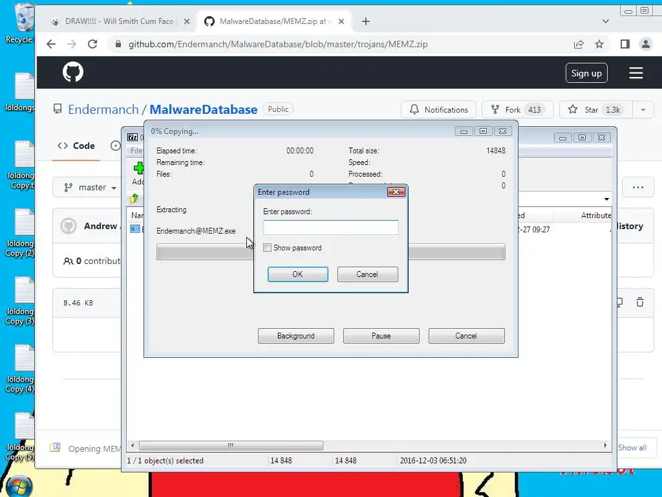Open the GitHub hamburger menu
The height and width of the screenshot is (497, 662).
(x=636, y=73)
